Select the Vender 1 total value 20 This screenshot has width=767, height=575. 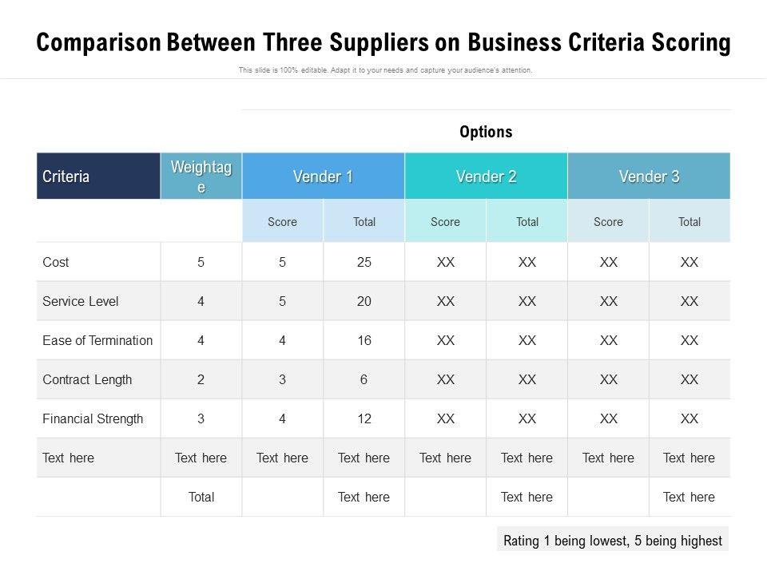point(364,301)
